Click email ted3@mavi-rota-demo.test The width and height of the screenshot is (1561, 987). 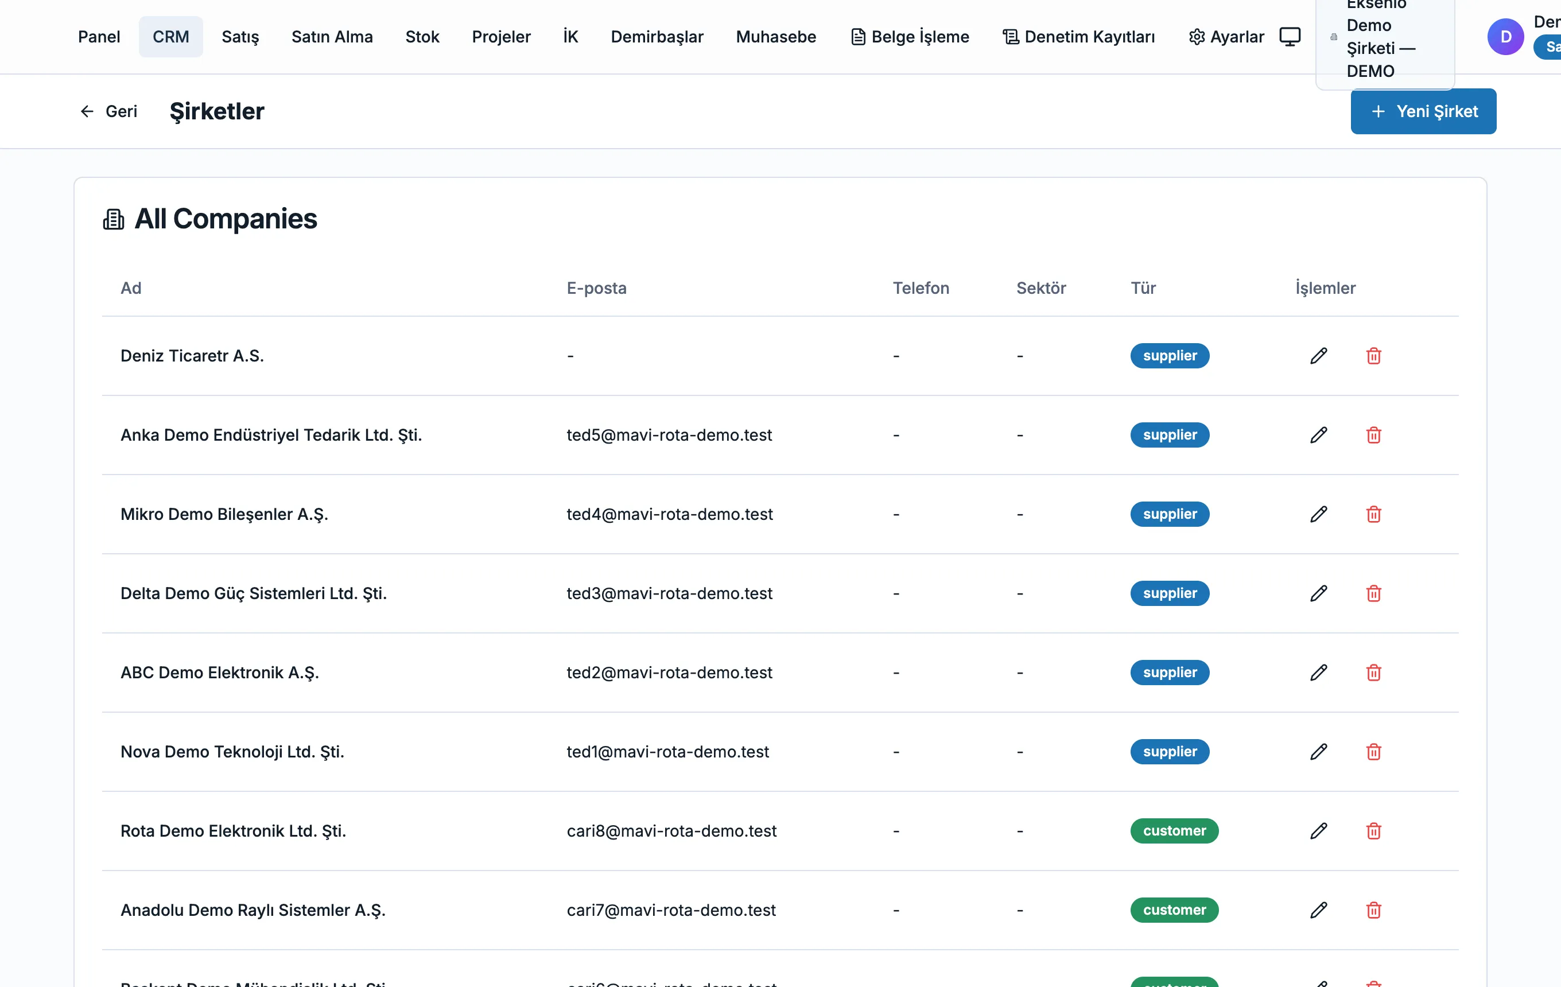point(670,593)
